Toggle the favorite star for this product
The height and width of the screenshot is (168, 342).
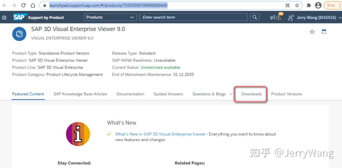click(312, 31)
